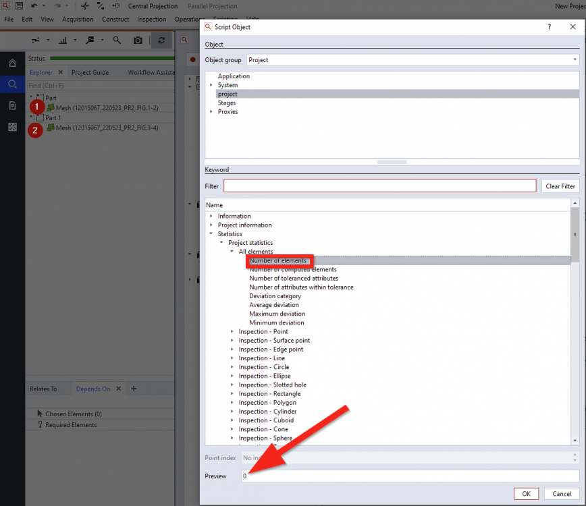586x506 pixels.
Task: Expand the Inspection - Cylinder node
Action: tap(232, 412)
